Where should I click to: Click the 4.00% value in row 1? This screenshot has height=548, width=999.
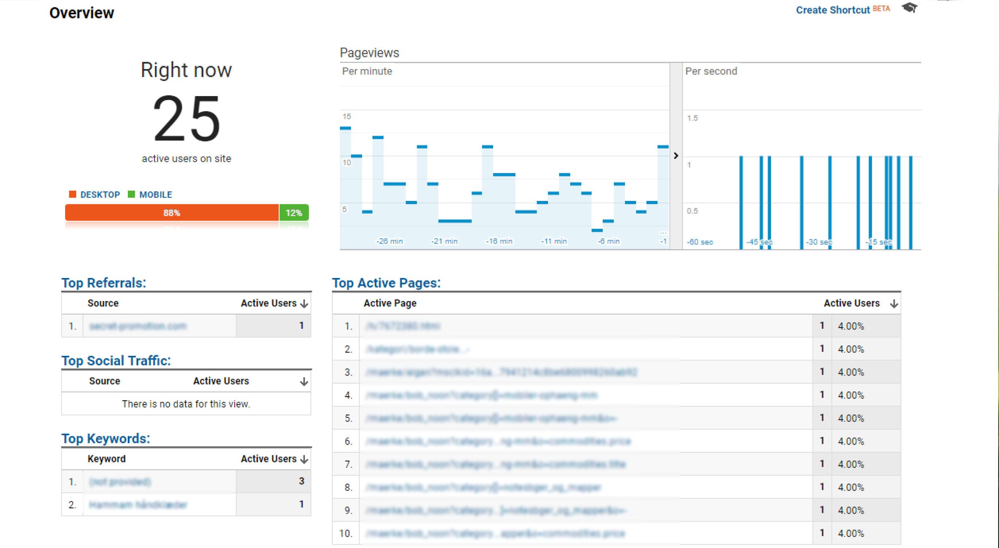(x=851, y=326)
